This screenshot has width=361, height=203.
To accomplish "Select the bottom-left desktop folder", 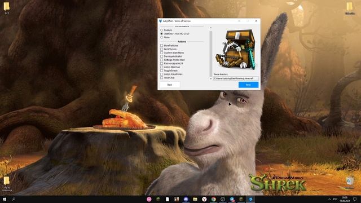I will (7, 184).
